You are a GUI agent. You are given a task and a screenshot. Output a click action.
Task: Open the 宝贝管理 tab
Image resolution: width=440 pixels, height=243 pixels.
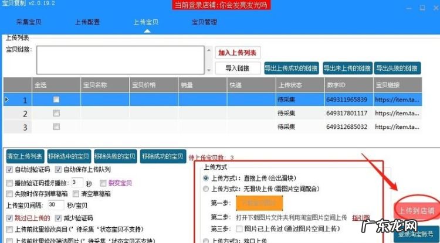pos(204,22)
